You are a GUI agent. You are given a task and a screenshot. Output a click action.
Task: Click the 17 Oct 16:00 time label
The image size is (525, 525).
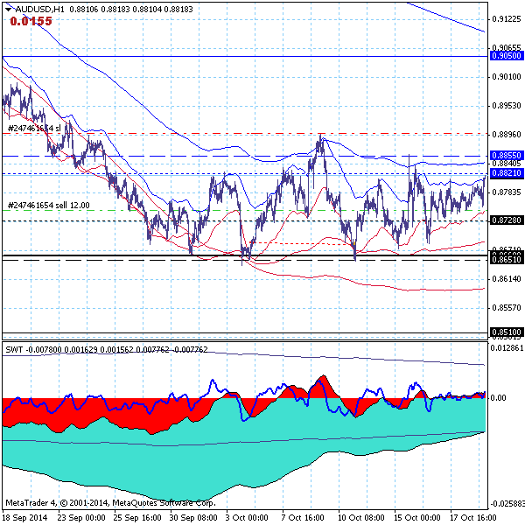pyautogui.click(x=472, y=518)
